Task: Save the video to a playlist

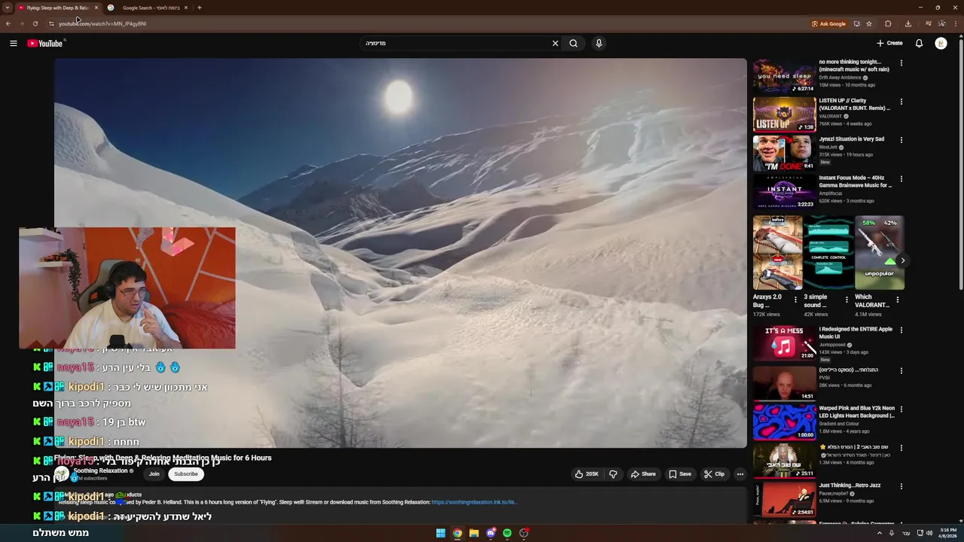Action: pos(679,474)
